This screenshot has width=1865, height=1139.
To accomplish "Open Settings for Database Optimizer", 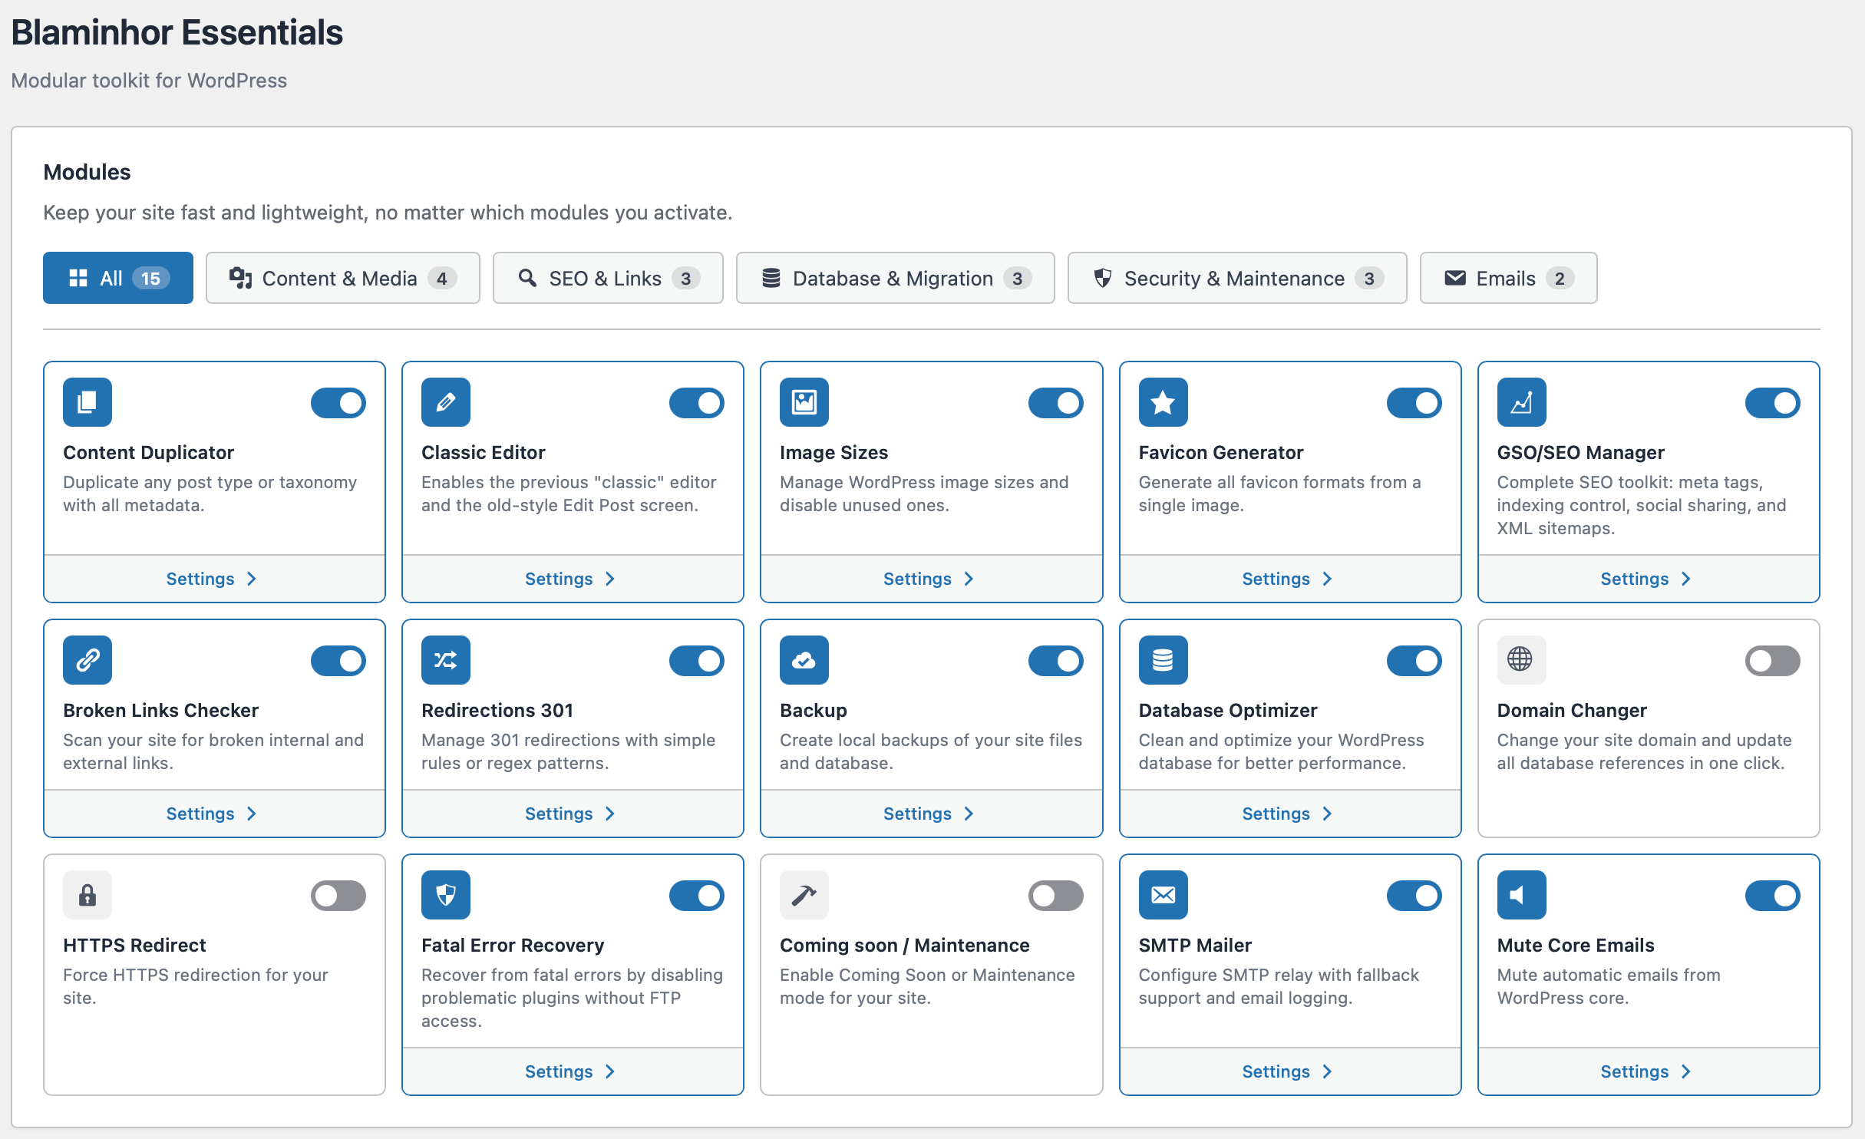I will (x=1288, y=813).
